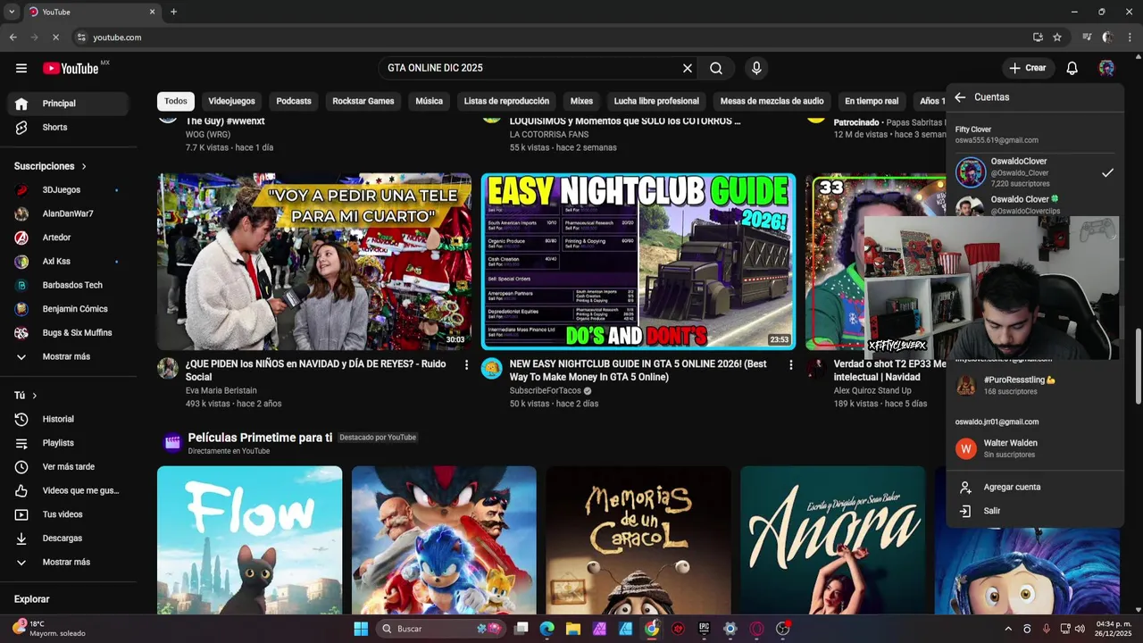Switch to the Walter Walden account
The height and width of the screenshot is (643, 1143).
click(1035, 448)
